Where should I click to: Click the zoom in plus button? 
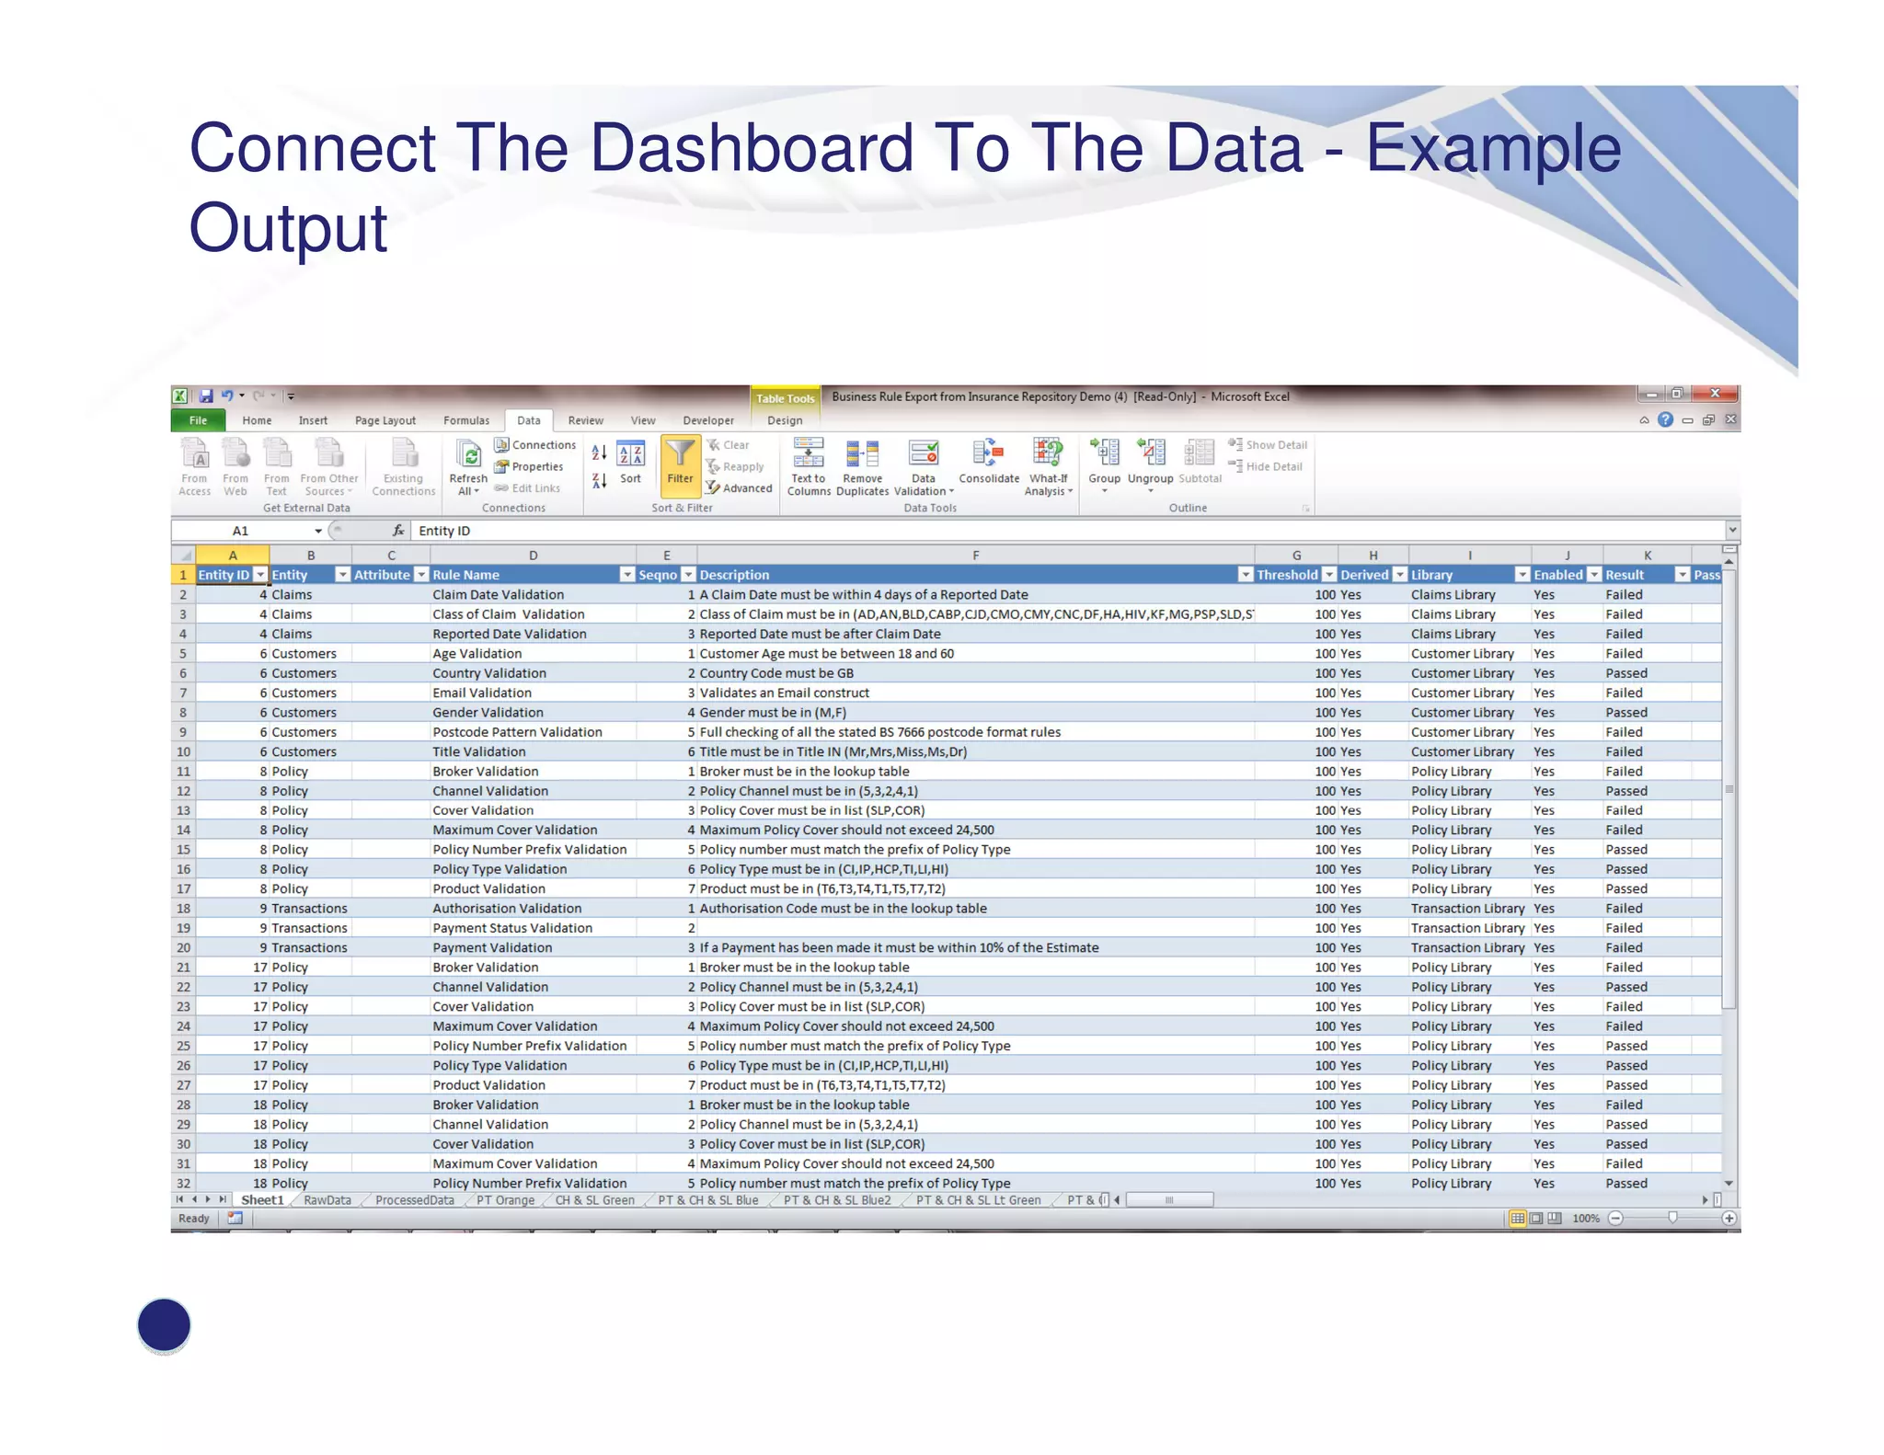(x=1729, y=1219)
